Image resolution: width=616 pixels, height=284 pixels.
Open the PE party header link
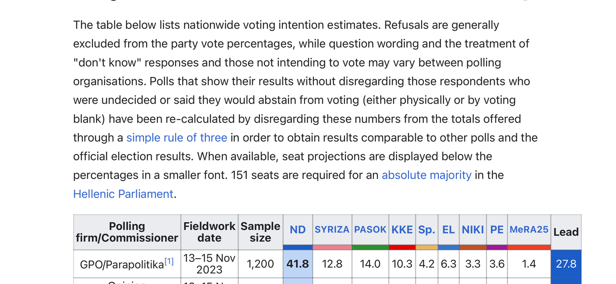point(497,230)
